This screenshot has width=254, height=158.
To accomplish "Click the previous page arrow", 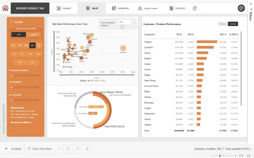I will [x=68, y=149].
